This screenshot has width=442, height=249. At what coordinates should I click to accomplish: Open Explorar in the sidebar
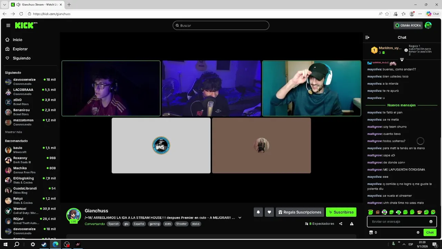[x=16, y=49]
